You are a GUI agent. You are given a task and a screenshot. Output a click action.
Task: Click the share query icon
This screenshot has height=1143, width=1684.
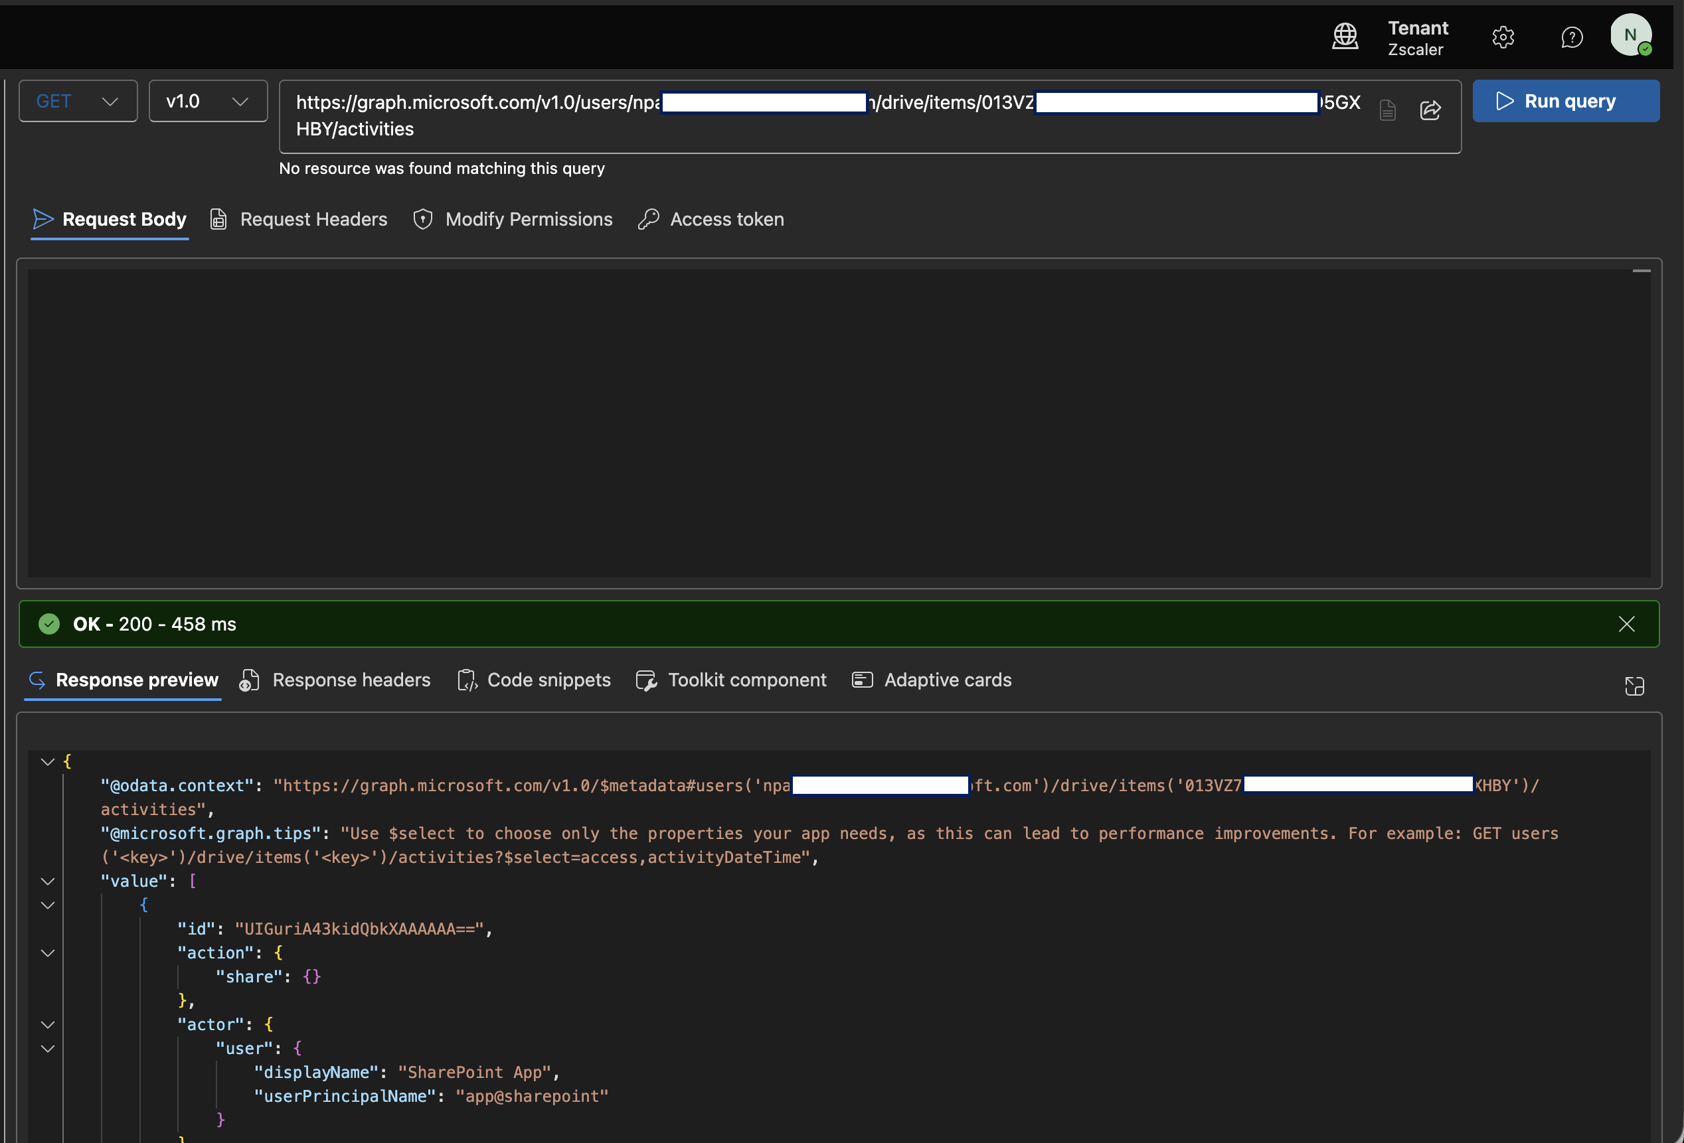[x=1430, y=110]
